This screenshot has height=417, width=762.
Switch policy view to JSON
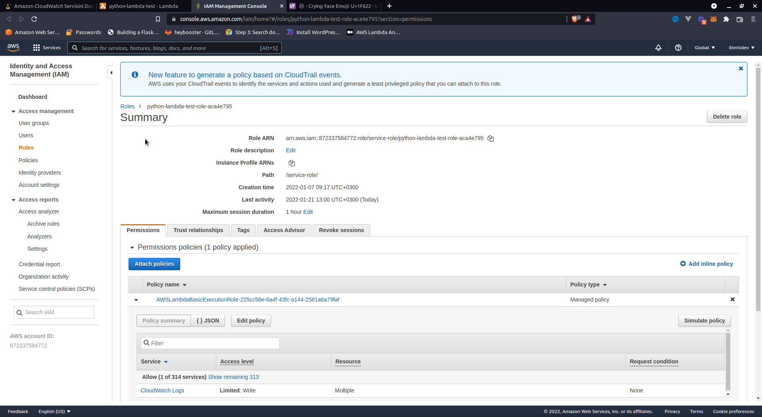tap(208, 321)
